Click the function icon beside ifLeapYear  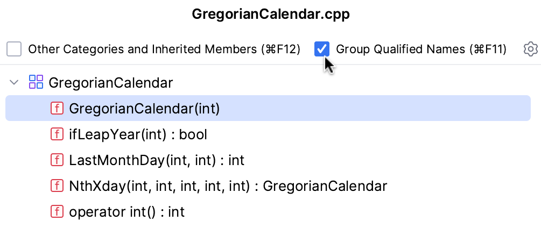pyautogui.click(x=57, y=134)
